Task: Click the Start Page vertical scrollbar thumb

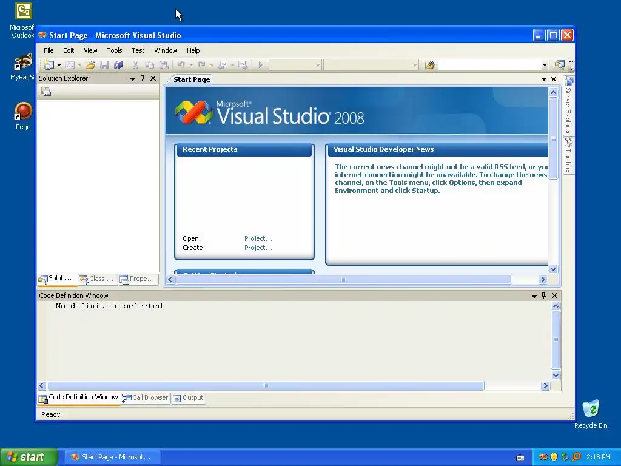Action: tap(553, 138)
